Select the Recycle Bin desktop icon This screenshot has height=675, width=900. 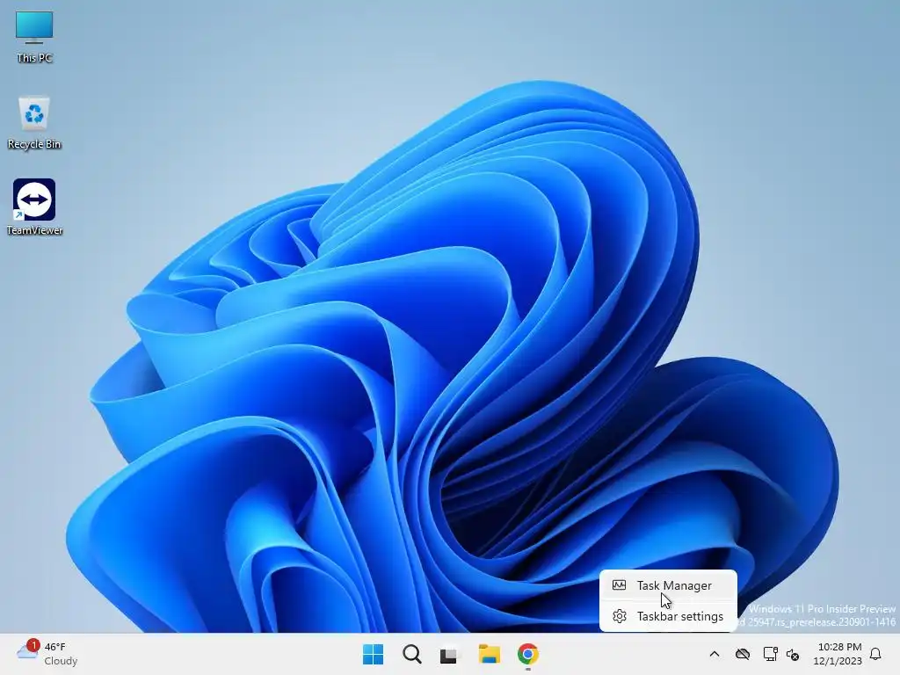coord(34,123)
